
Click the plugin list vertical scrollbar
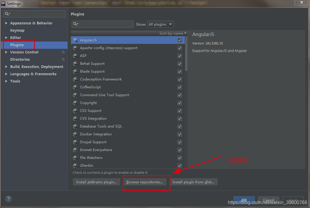(x=186, y=54)
